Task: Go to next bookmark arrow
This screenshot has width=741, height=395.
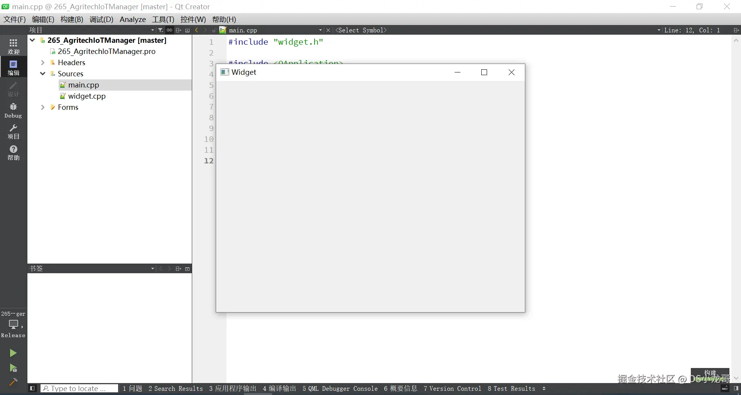Action: 169,269
